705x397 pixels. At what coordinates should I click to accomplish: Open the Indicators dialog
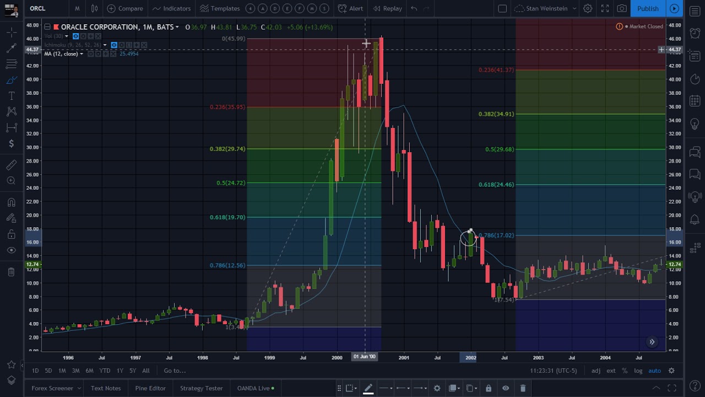click(x=171, y=8)
